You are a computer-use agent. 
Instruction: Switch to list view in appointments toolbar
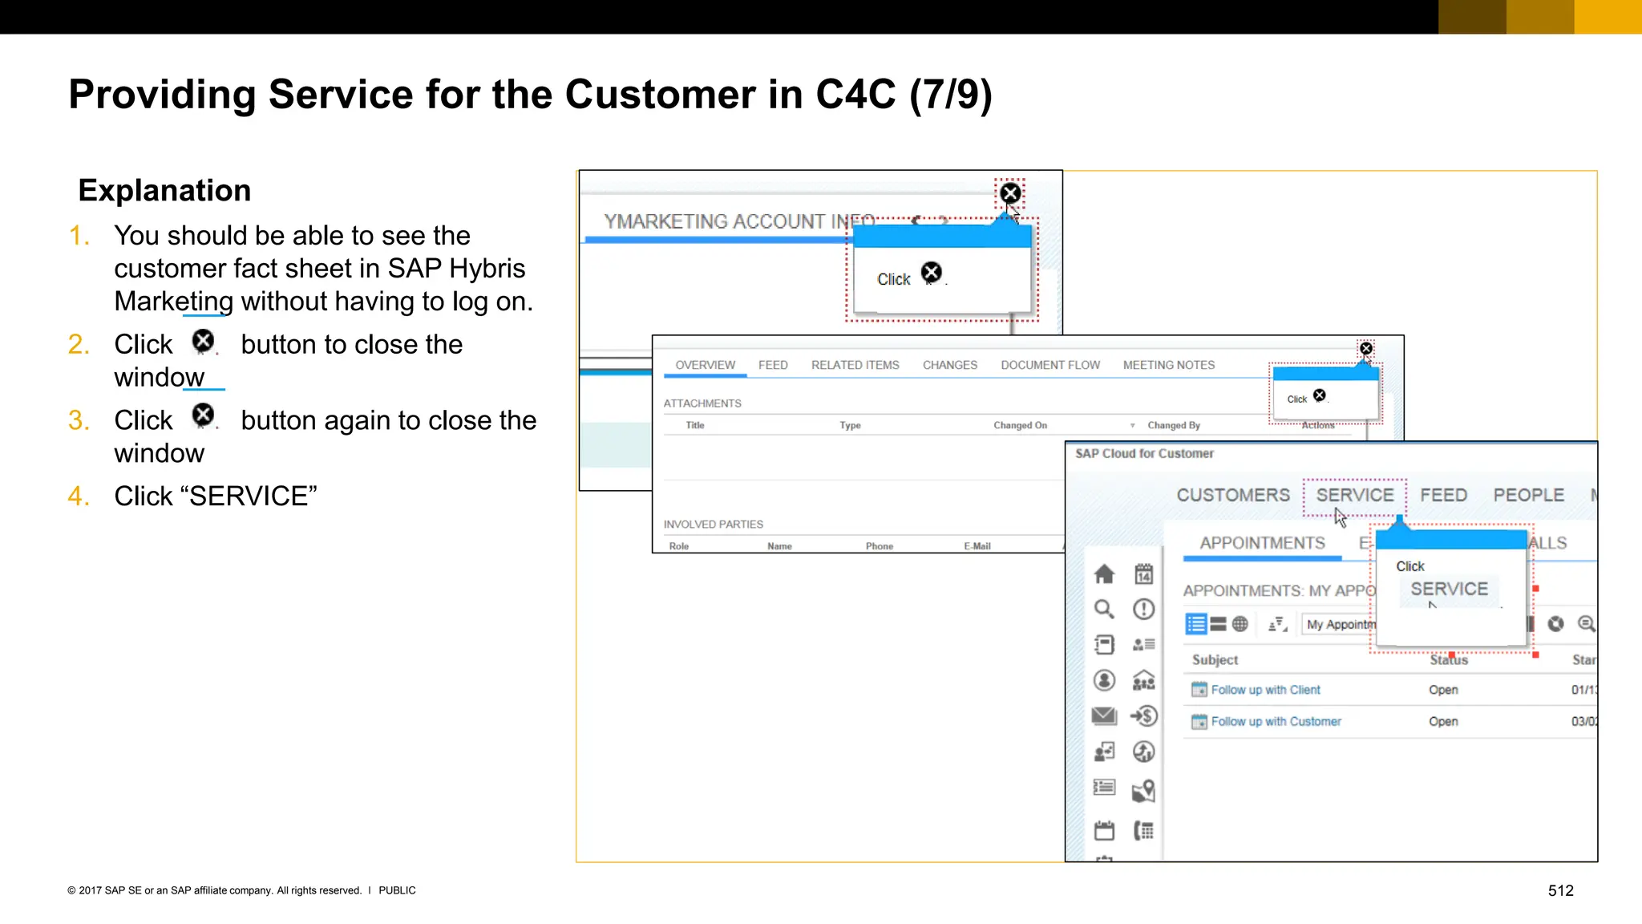click(x=1195, y=624)
